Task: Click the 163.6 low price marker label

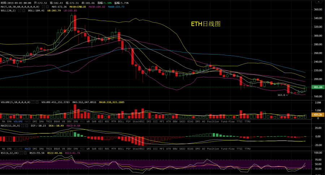Action: [281, 95]
